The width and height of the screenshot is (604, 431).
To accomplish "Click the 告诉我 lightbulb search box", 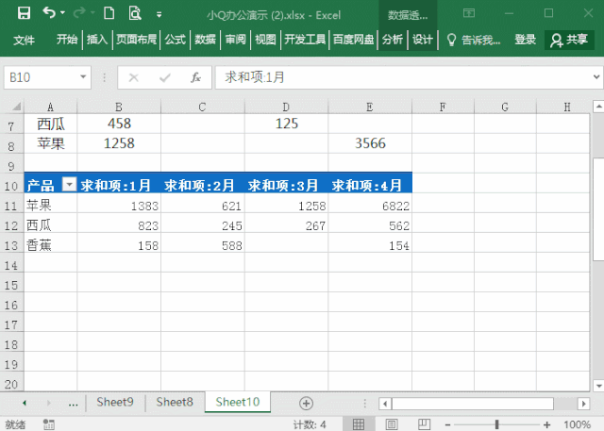I will (474, 40).
